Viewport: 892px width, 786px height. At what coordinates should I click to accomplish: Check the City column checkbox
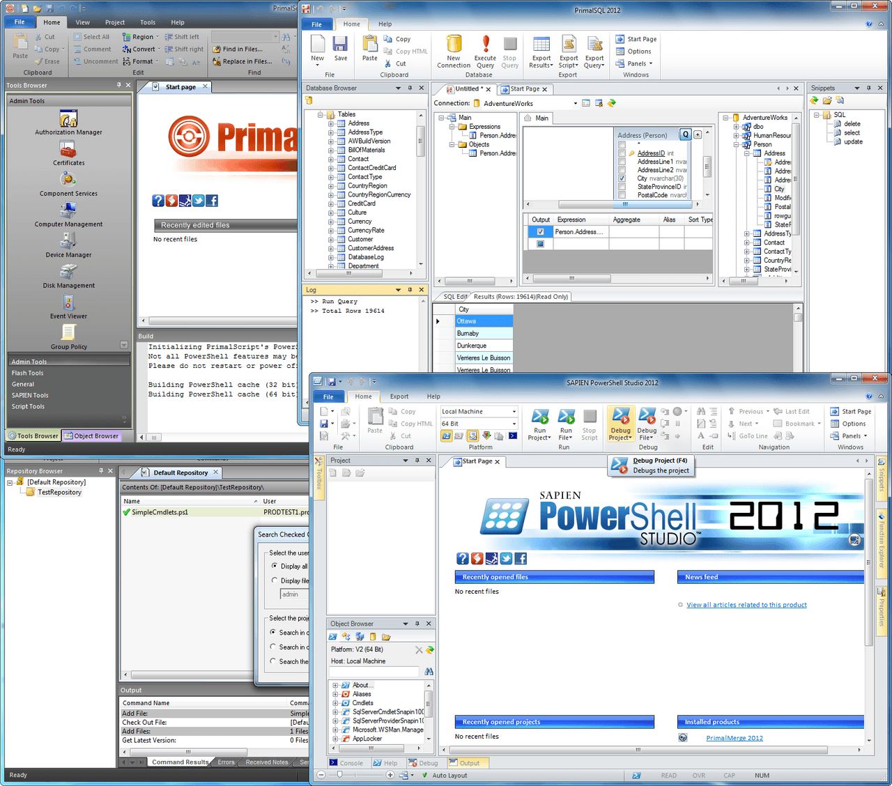[x=622, y=178]
